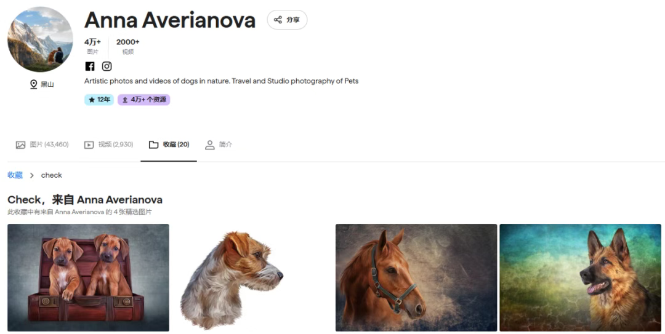This screenshot has height=334, width=665.
Task: Open Anna Averianova's profile avatar
Action: click(40, 39)
